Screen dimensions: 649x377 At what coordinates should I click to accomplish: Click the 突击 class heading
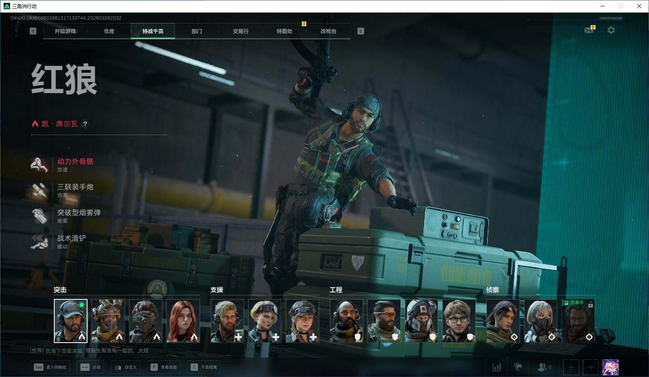pyautogui.click(x=60, y=290)
